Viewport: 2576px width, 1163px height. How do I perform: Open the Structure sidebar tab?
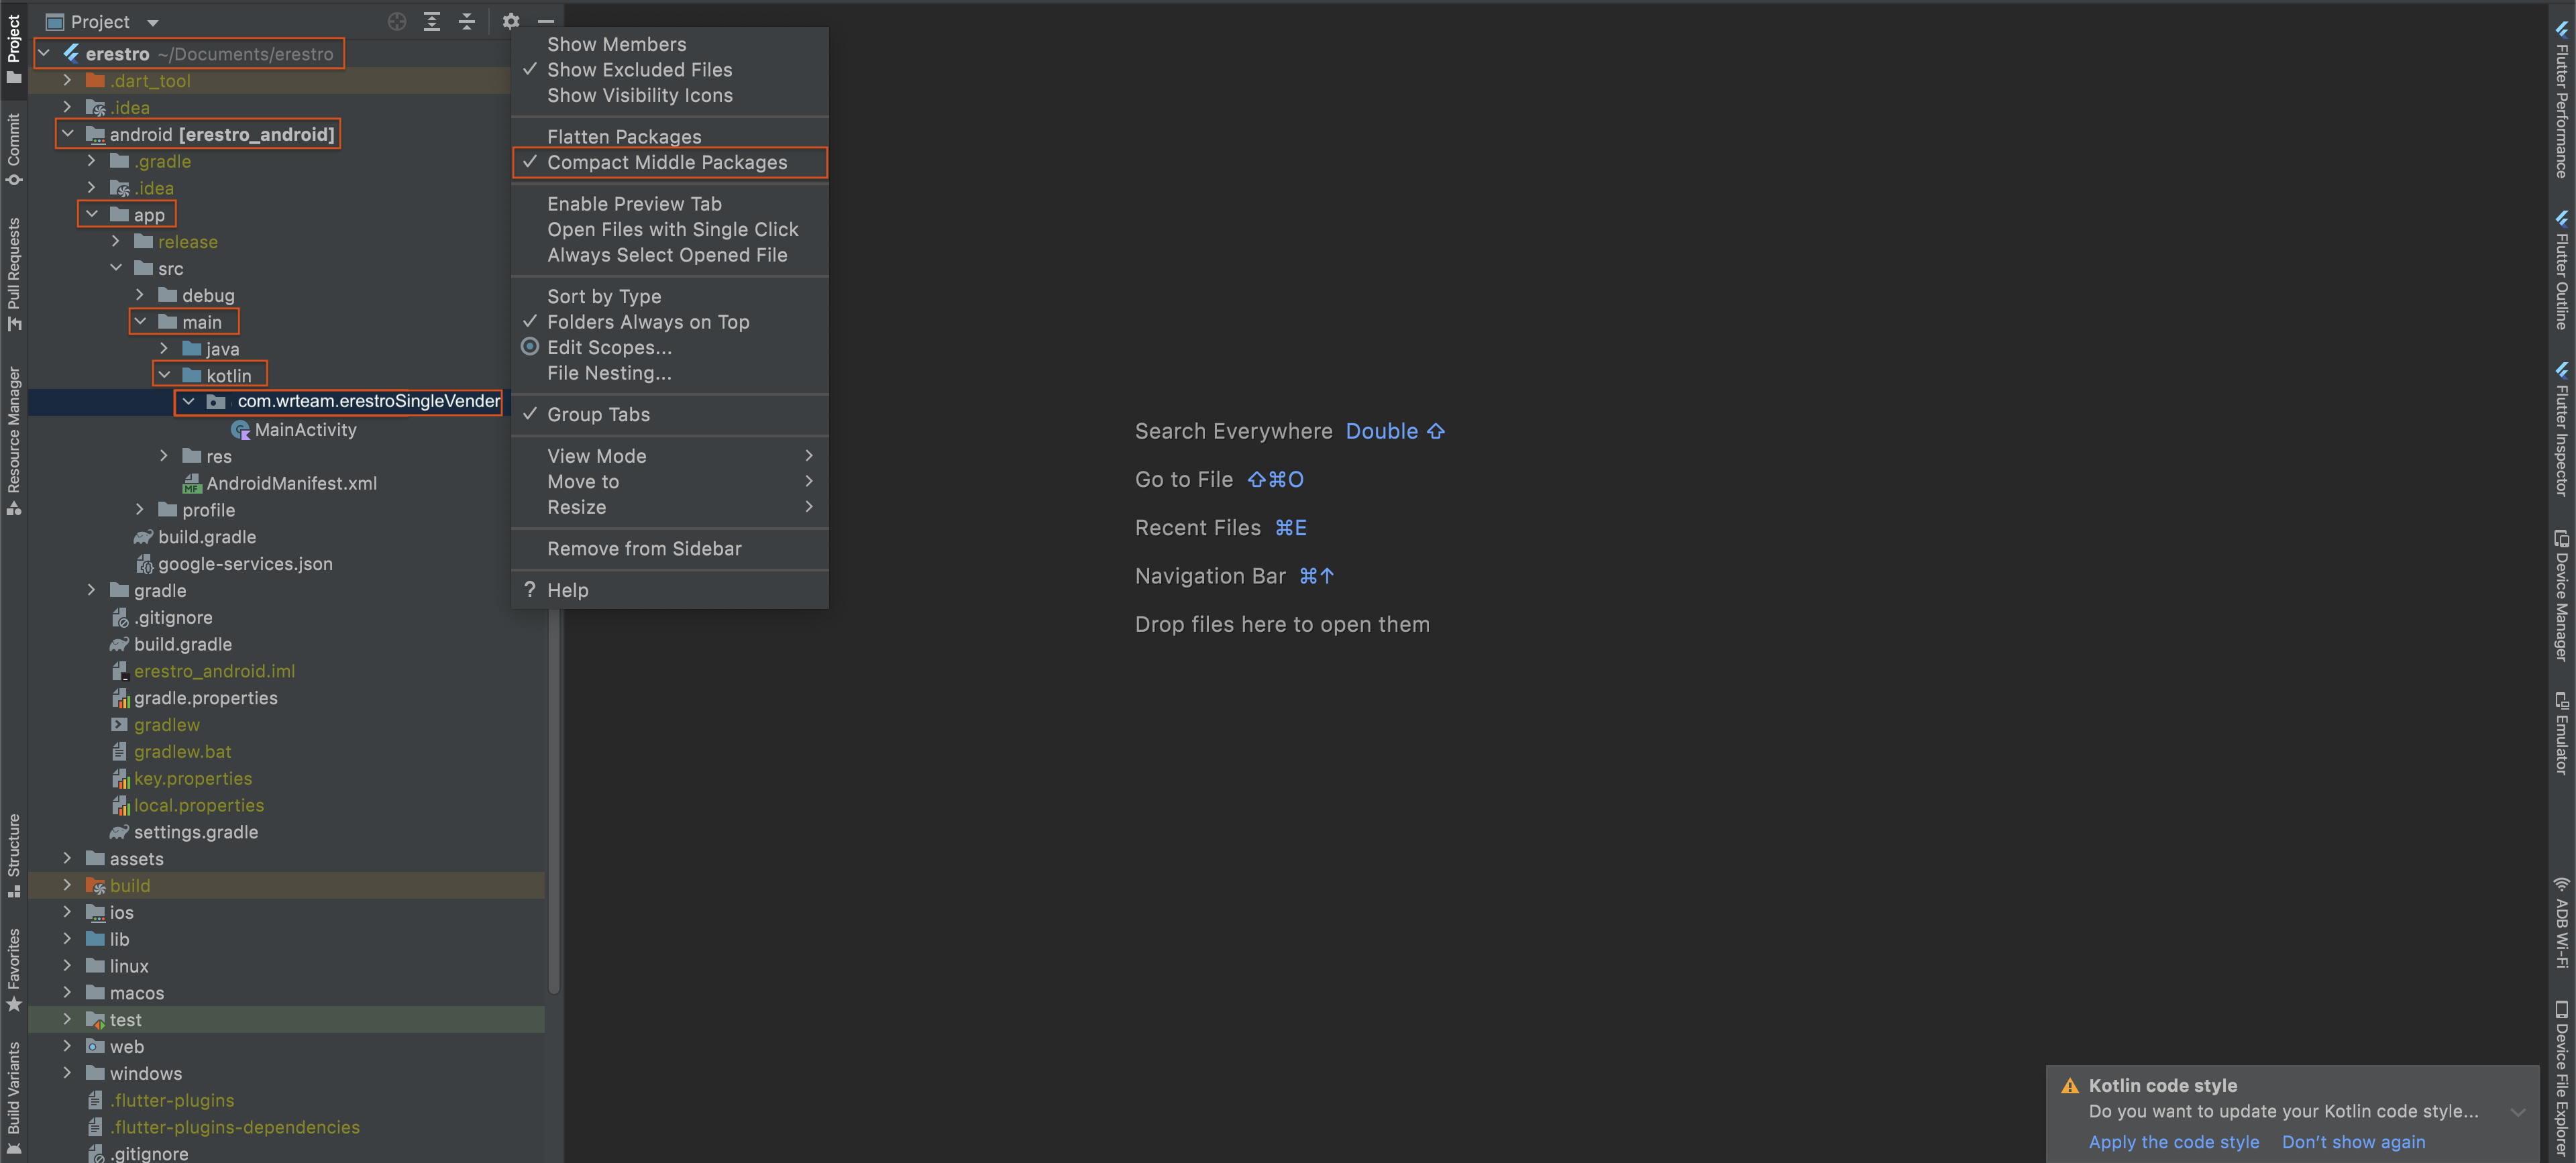[x=14, y=855]
